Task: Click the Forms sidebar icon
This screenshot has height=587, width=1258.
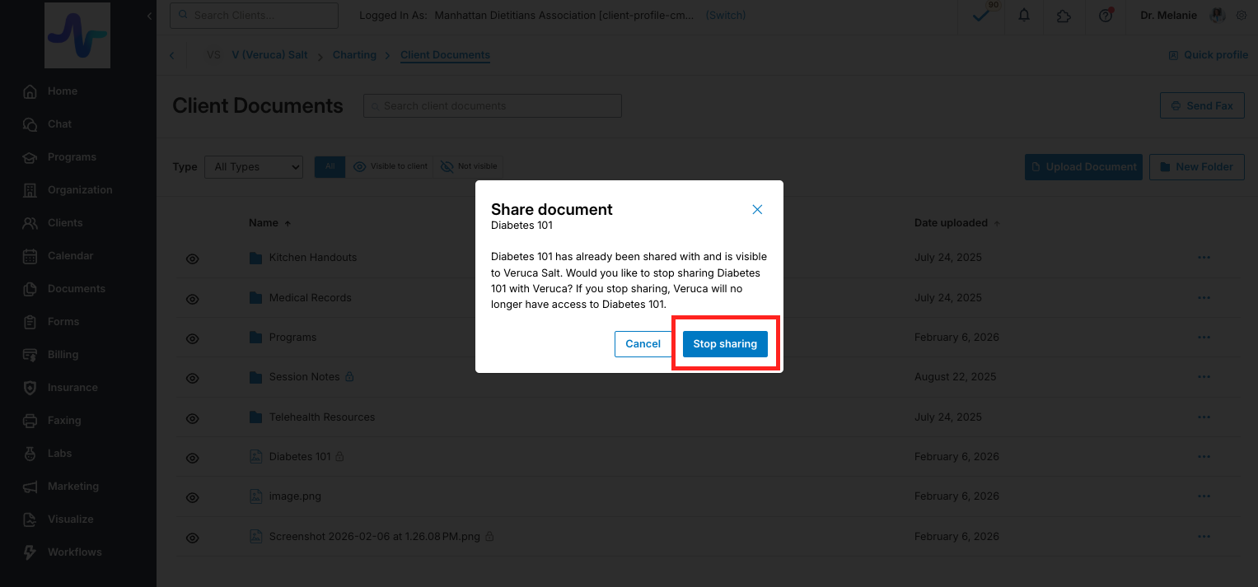Action: tap(30, 322)
